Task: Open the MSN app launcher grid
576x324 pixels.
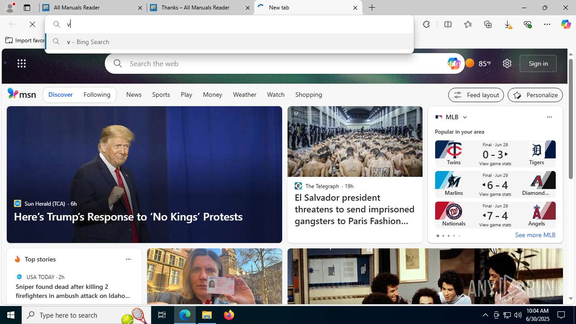Action: (x=22, y=63)
